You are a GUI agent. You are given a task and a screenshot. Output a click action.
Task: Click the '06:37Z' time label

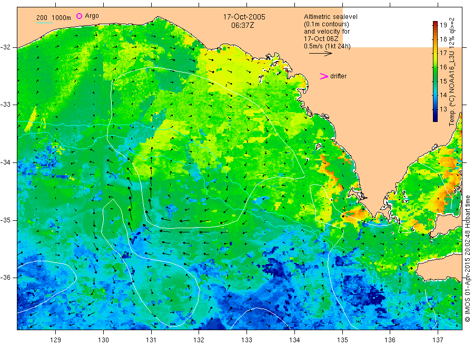(243, 25)
